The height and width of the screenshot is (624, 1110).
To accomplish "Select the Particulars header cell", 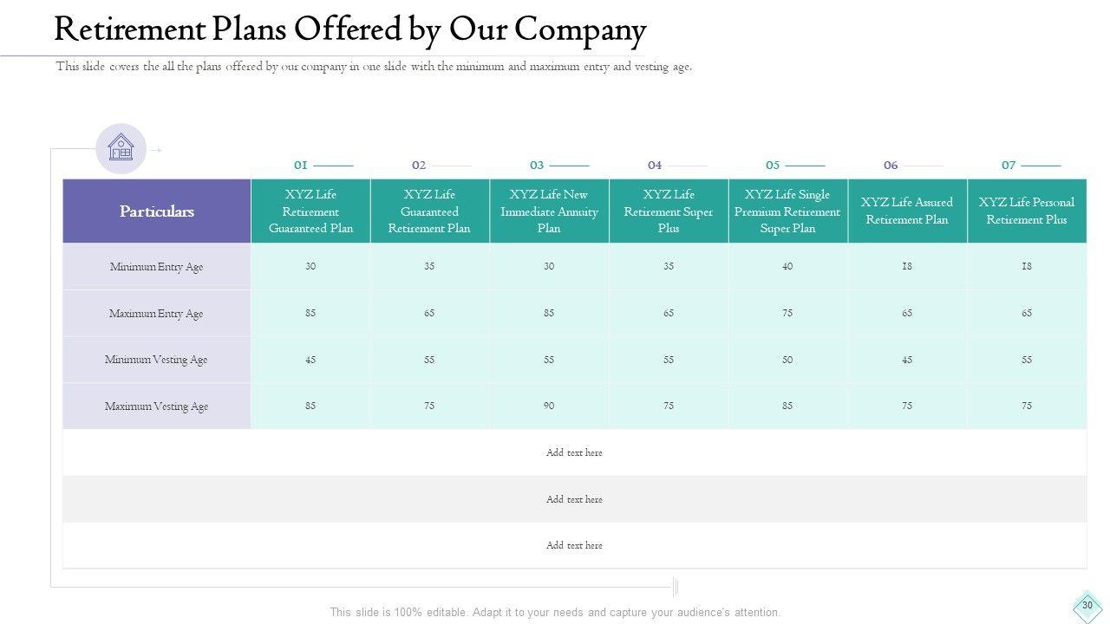I will pyautogui.click(x=157, y=211).
